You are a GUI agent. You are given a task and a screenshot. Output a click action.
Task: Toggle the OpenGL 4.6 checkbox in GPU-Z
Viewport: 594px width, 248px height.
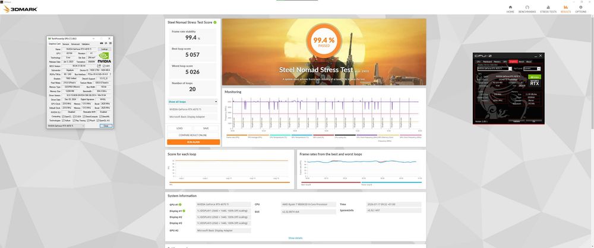point(98,120)
